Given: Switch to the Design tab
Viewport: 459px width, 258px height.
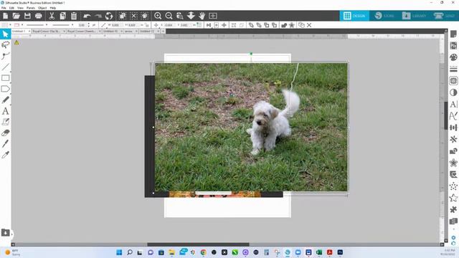Looking at the screenshot, I should click(354, 16).
